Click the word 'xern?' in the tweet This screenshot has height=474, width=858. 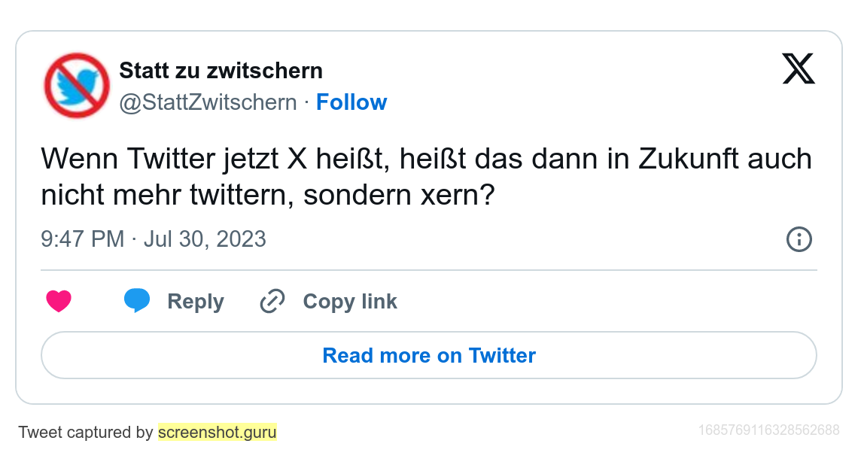(x=458, y=195)
